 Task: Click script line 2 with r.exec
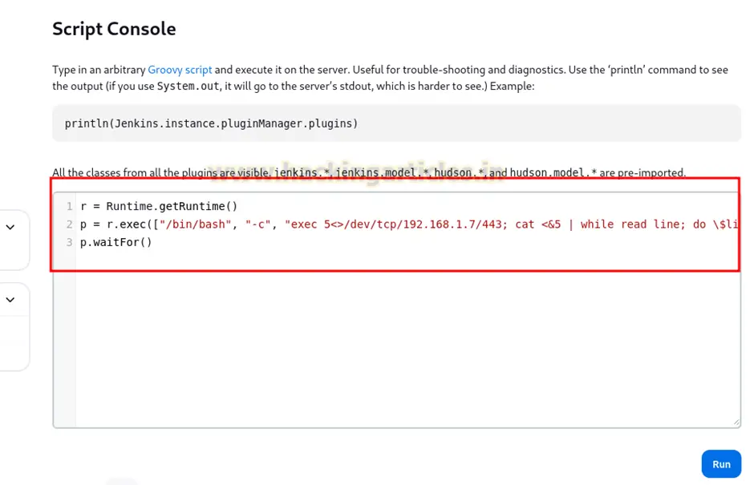[x=409, y=224]
